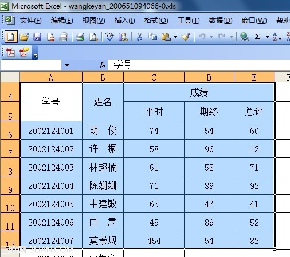The width and height of the screenshot is (290, 257).
Task: Click the Undo arrow icon
Action: (202, 36)
